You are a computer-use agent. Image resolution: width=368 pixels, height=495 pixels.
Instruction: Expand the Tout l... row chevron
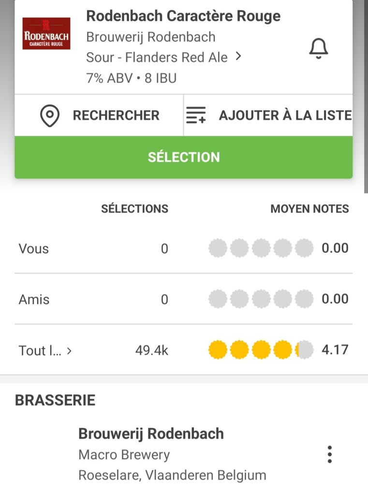tap(69, 351)
